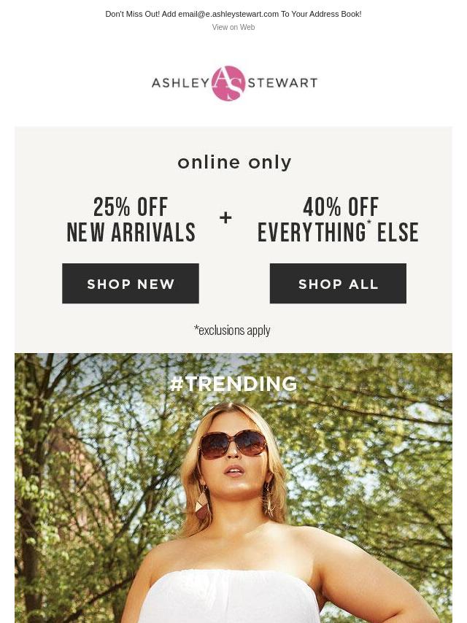The width and height of the screenshot is (467, 623).
Task: Click the ASHLEY wordmark left of logo
Action: pos(180,83)
